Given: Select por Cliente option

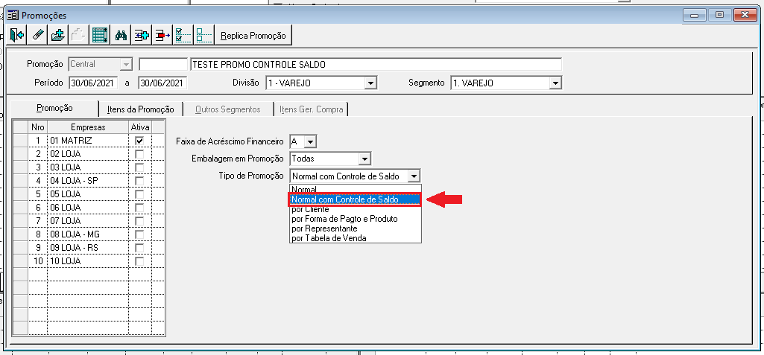Looking at the screenshot, I should 356,210.
